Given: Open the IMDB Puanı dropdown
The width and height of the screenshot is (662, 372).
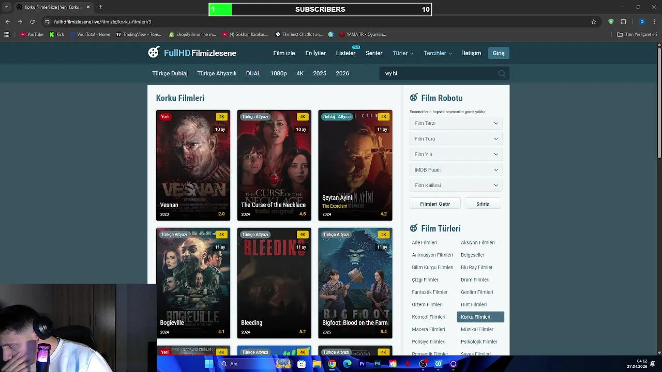Looking at the screenshot, I should [x=456, y=170].
